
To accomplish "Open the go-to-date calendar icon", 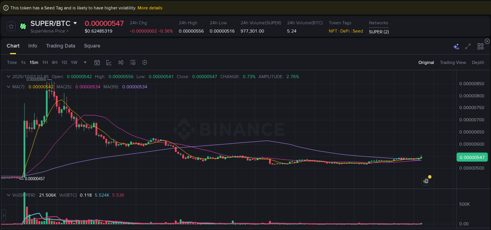I will pyautogui.click(x=97, y=62).
